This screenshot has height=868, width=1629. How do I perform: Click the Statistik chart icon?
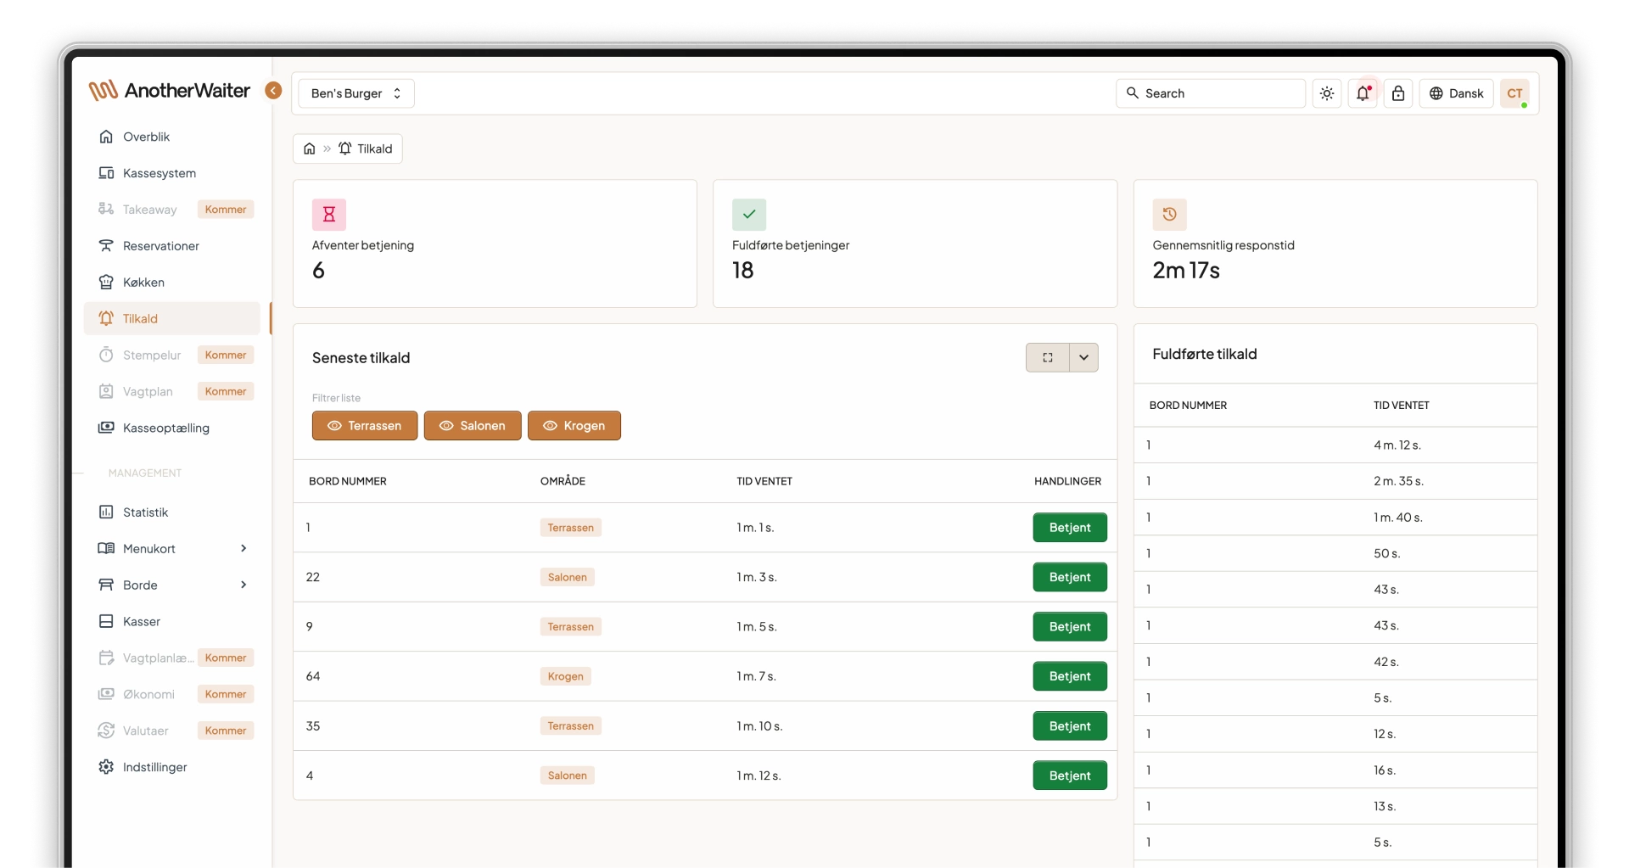(x=106, y=512)
